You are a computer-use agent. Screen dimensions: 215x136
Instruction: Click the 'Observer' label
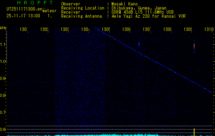click(x=71, y=4)
